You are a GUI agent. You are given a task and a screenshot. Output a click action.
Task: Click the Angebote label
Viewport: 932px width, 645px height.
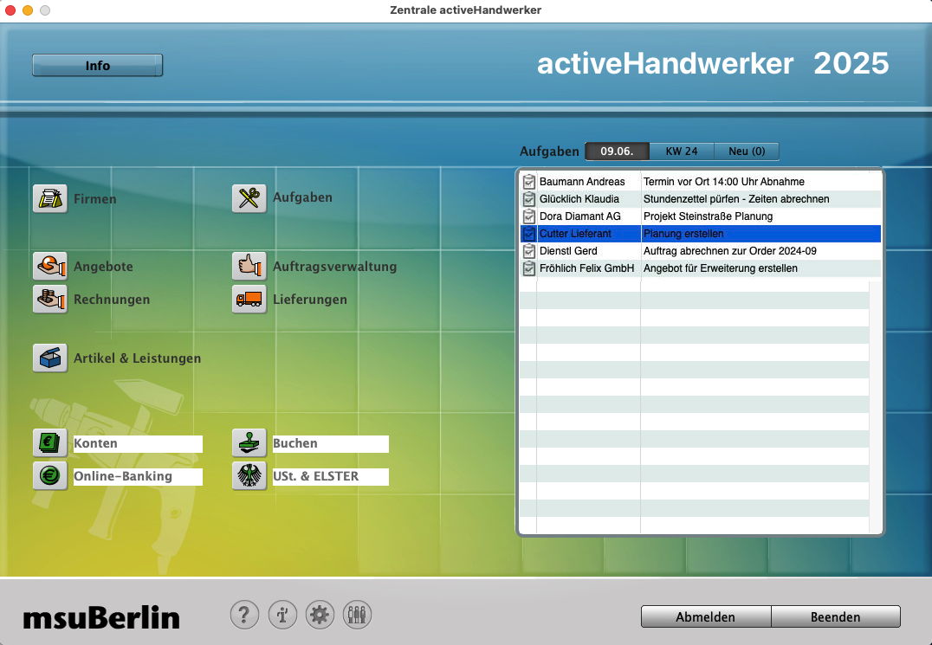click(x=103, y=267)
